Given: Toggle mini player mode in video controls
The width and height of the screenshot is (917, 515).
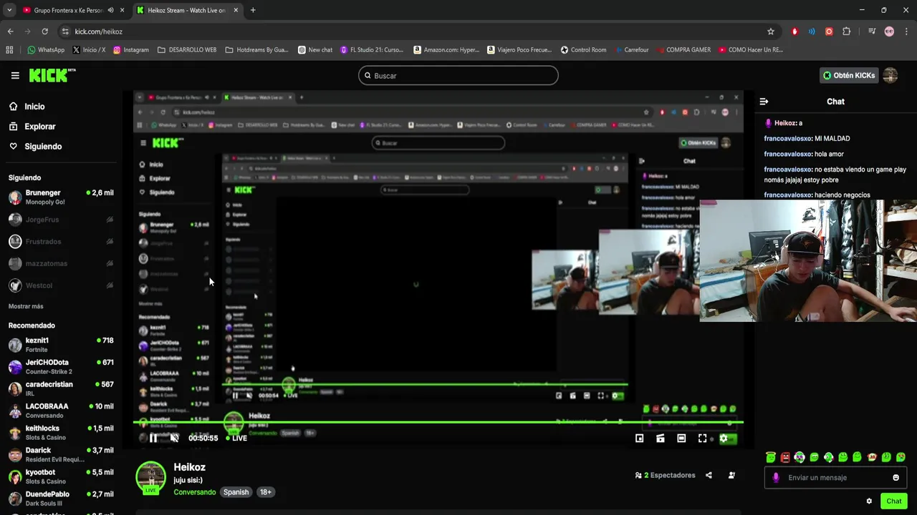Looking at the screenshot, I should point(639,438).
